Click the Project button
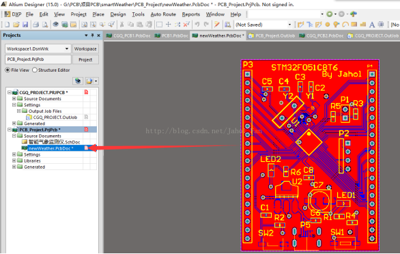This screenshot has height=254, width=400. (85, 59)
